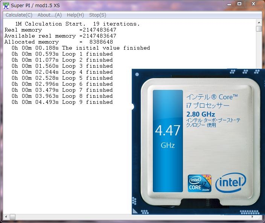Image resolution: width=265 pixels, height=223 pixels.
Task: Click the 'Loop 4 finished' line
Action: 62,72
